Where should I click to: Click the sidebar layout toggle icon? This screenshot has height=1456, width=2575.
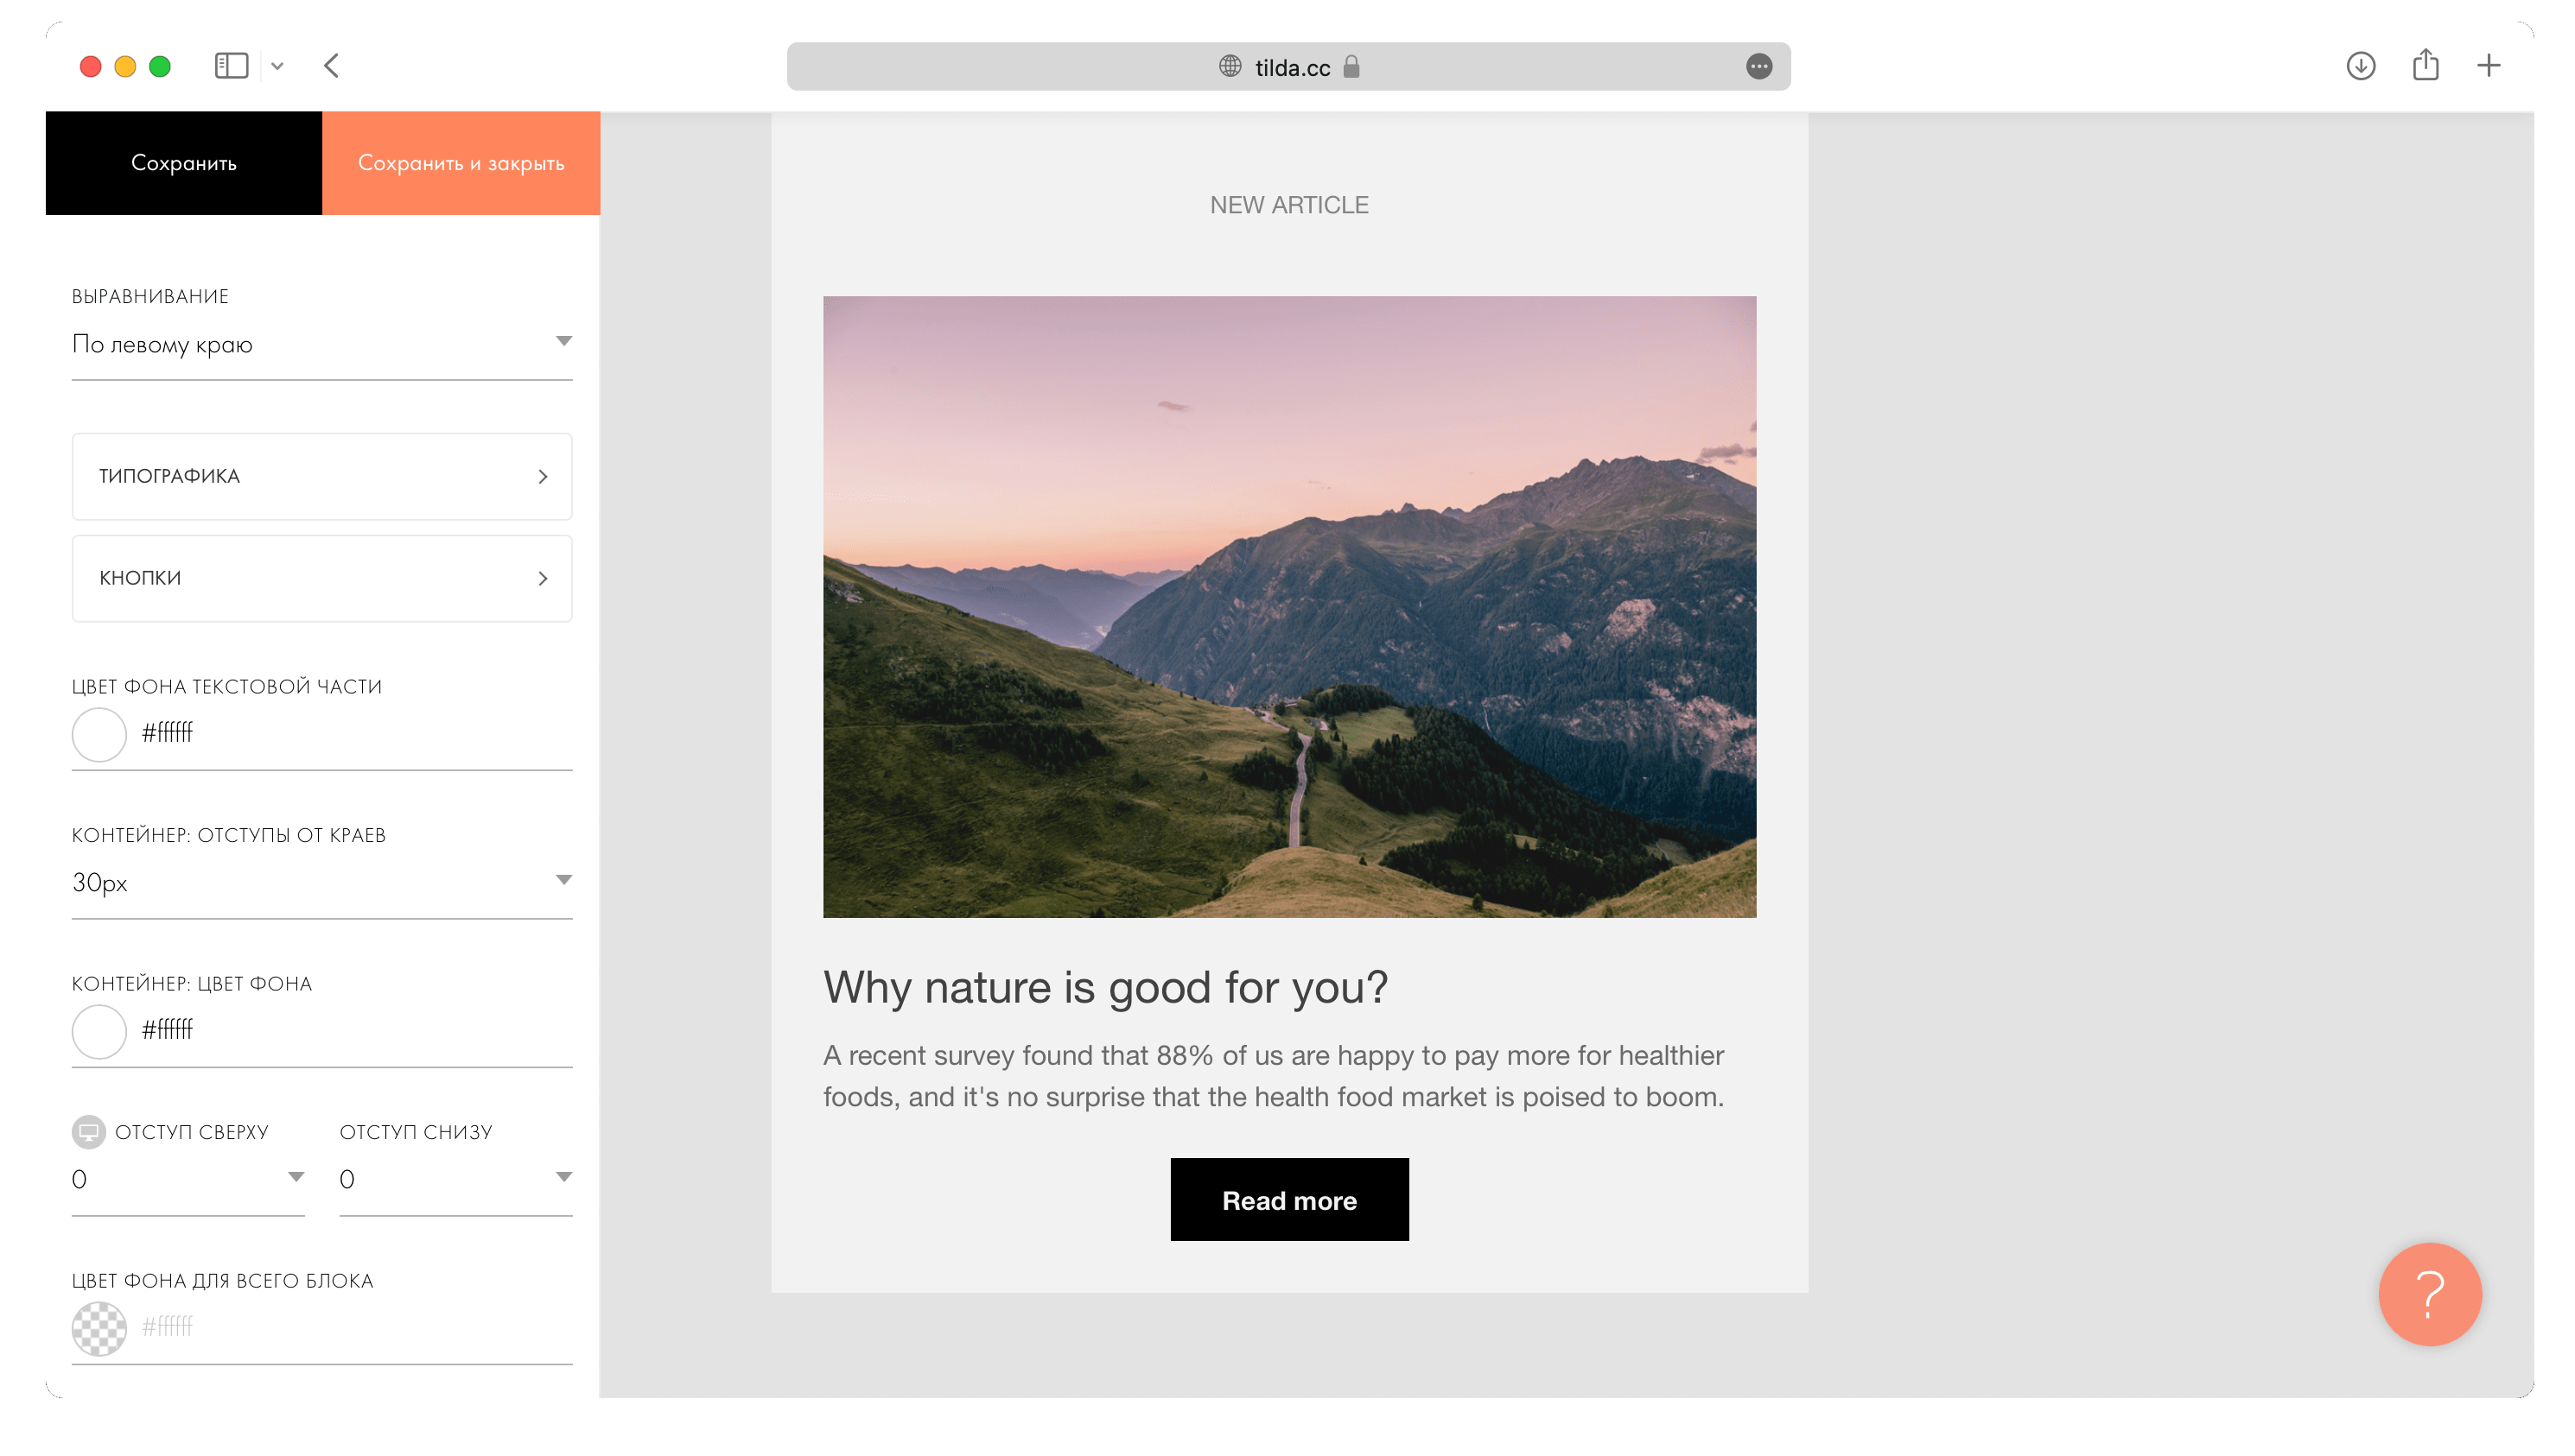[232, 66]
